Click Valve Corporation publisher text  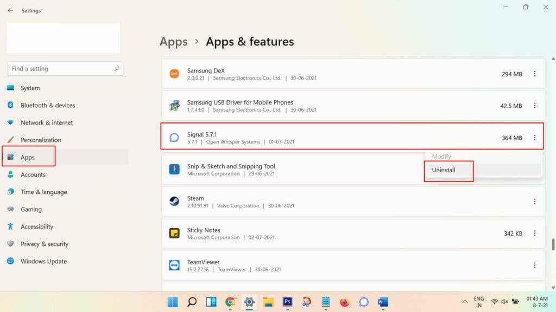coord(238,205)
